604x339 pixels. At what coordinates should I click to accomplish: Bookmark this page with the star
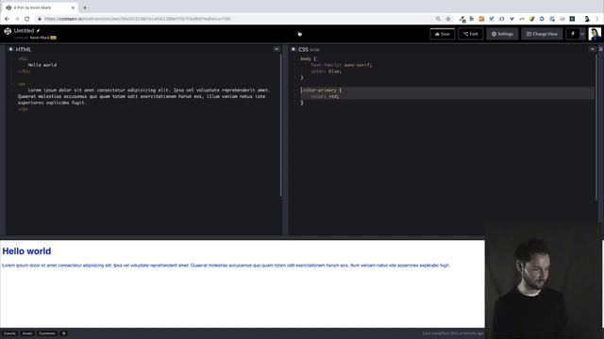pos(448,19)
